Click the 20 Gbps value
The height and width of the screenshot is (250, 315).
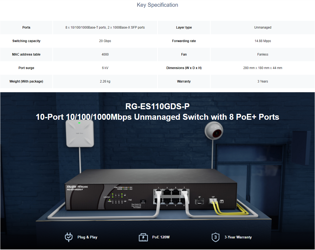105,41
